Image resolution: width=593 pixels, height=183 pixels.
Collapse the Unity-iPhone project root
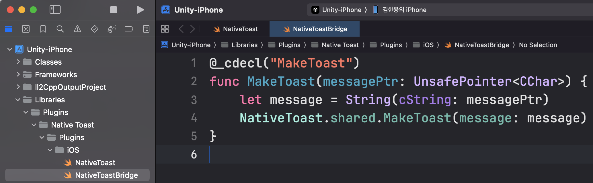[10, 49]
